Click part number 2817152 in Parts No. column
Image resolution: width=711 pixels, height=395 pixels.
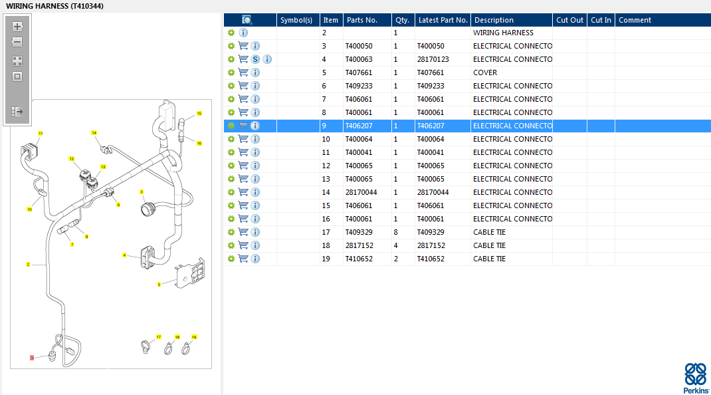coord(359,245)
